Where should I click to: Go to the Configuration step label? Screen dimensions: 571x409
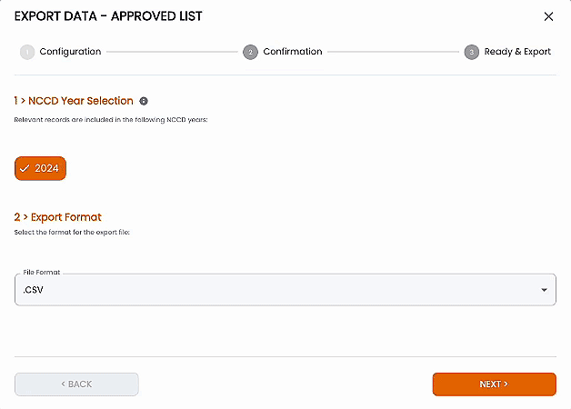(x=70, y=52)
